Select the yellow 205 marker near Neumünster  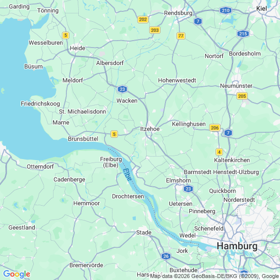pos(242,96)
